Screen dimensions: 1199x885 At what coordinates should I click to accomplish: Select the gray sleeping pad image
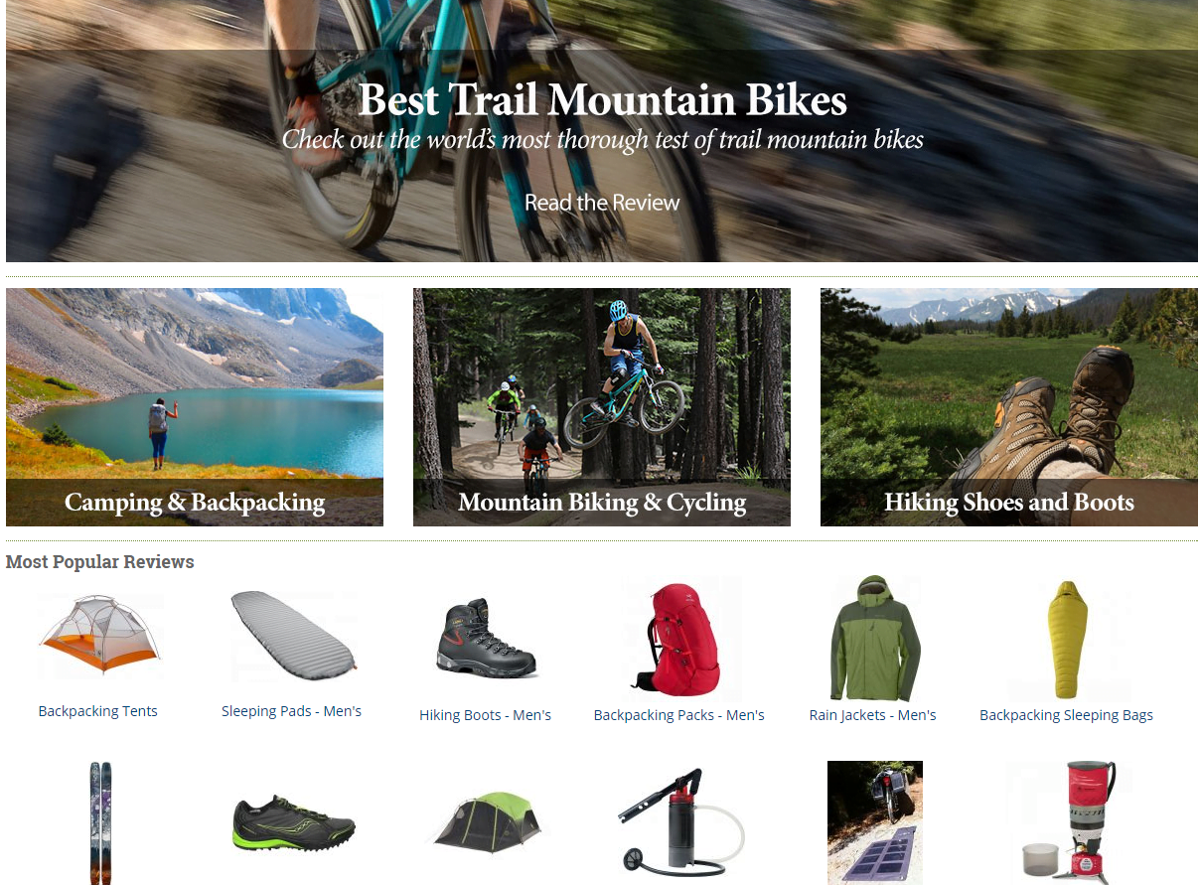(x=293, y=636)
